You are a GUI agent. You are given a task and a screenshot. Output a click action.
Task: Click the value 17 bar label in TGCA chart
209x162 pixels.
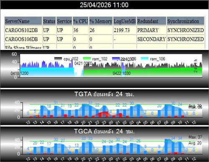(x=49, y=144)
